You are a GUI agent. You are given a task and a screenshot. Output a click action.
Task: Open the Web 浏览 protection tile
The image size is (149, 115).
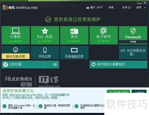pos(45,35)
